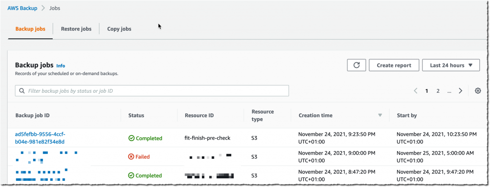Navigate to AWS Backup breadcrumb
The image size is (490, 187).
pyautogui.click(x=22, y=8)
